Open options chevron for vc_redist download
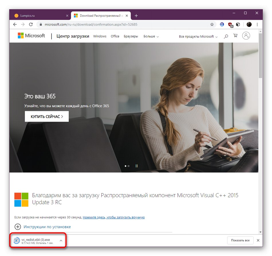The height and width of the screenshot is (256, 272). (61, 241)
